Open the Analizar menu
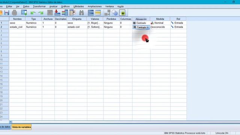Viewport: 240px width, 135px height. pyautogui.click(x=53, y=6)
